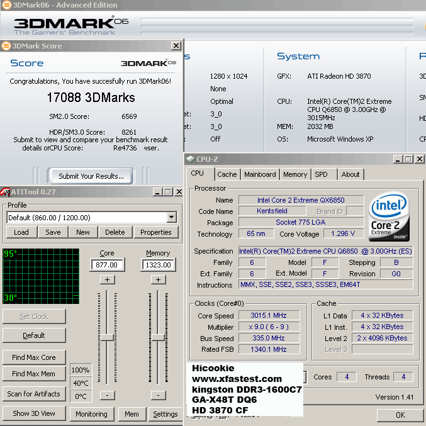The width and height of the screenshot is (426, 426).
Task: Click the Code Name field Kentsfield
Action: tap(272, 211)
